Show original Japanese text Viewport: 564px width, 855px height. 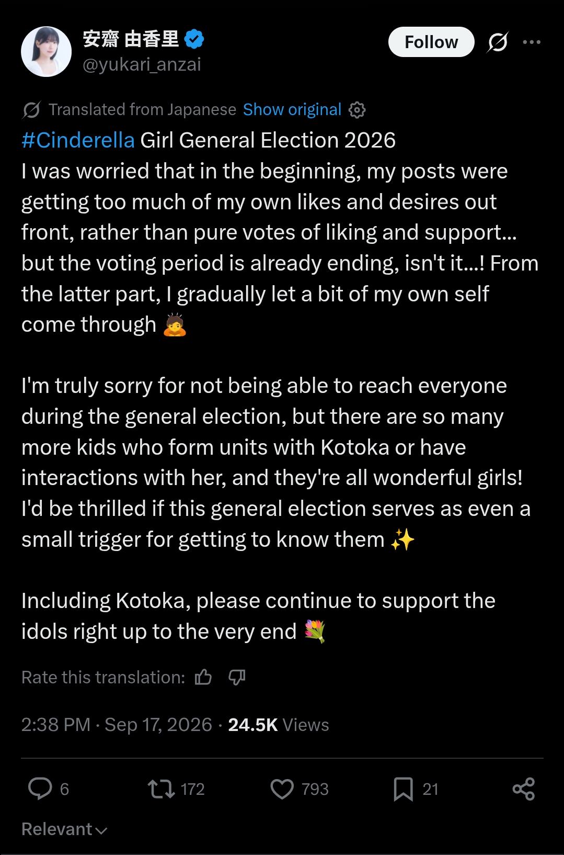coord(292,109)
